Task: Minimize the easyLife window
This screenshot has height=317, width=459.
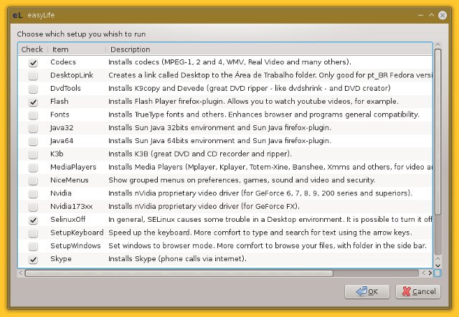Action: (421, 14)
